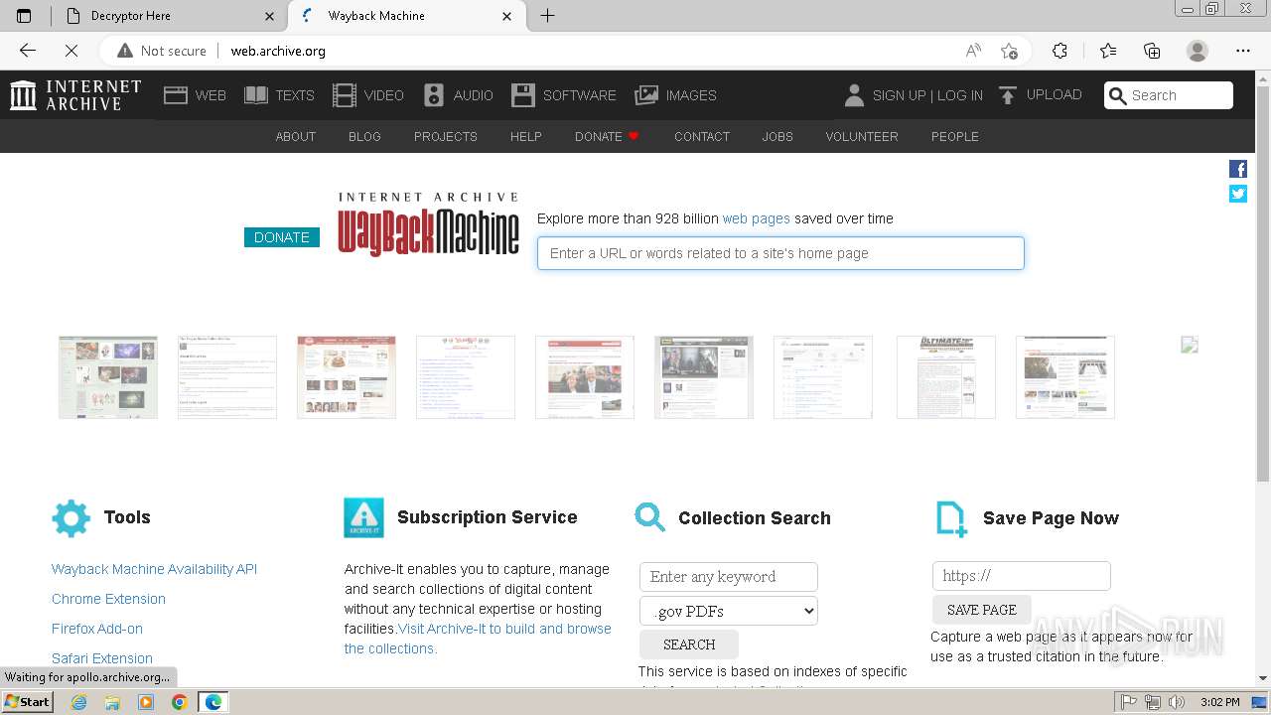Image resolution: width=1271 pixels, height=715 pixels.
Task: Close the Wayback Machine tab
Action: [x=507, y=16]
